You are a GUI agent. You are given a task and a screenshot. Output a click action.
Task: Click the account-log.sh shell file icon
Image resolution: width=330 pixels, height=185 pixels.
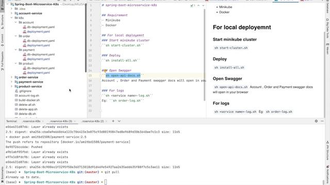[x=16, y=96]
